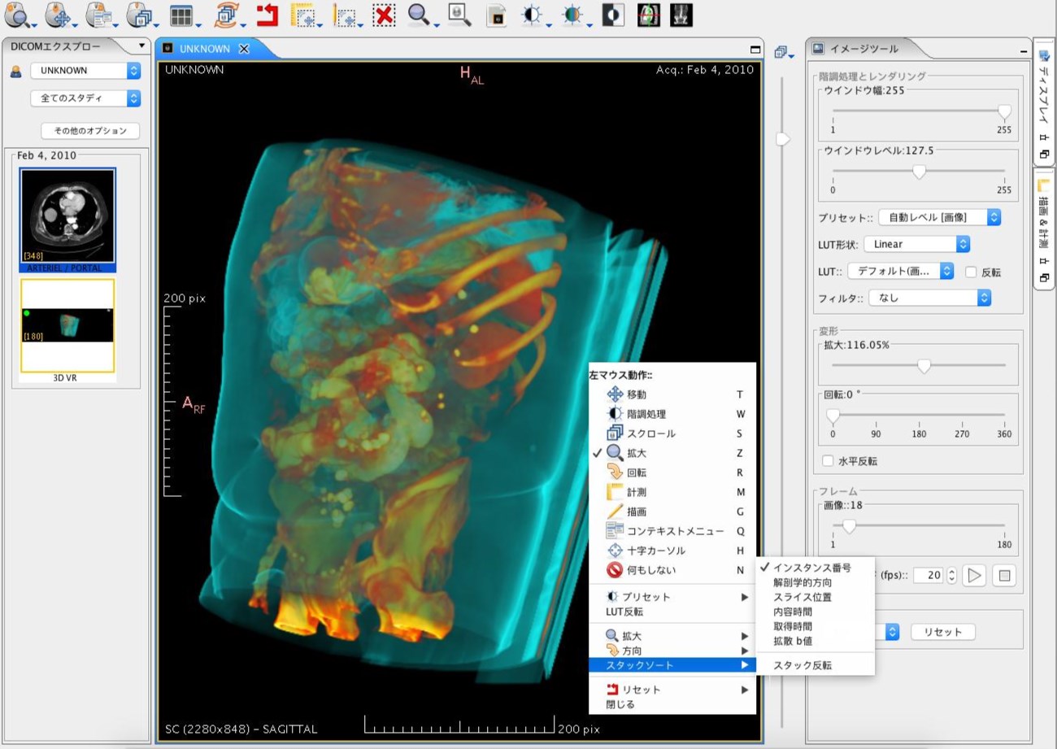Click the 拡大 116.05% slider handle
1057x749 pixels.
pyautogui.click(x=924, y=366)
